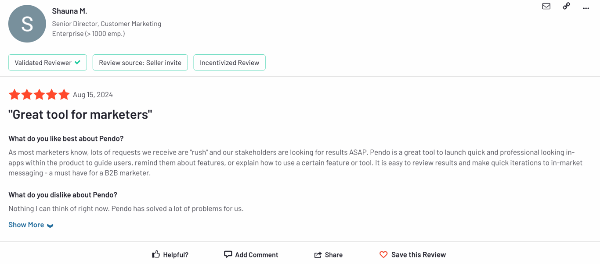The height and width of the screenshot is (264, 600).
Task: Open the three-dots more options menu
Action: [586, 8]
